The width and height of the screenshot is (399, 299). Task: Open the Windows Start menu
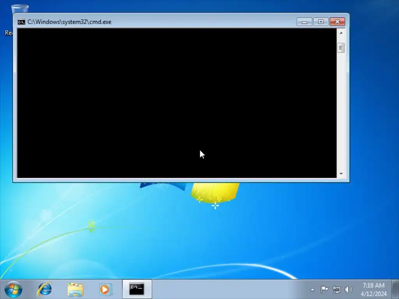pyautogui.click(x=13, y=289)
